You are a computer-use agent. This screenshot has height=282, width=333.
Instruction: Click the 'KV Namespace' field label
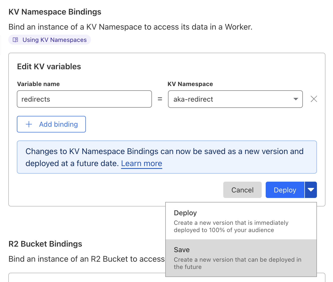[x=190, y=84]
